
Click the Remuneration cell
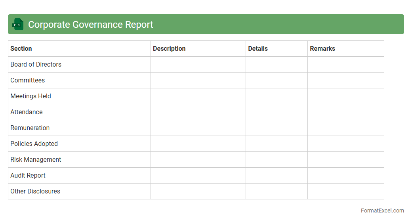(x=30, y=128)
